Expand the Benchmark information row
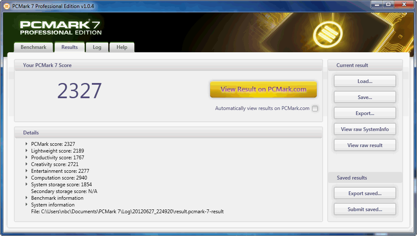Screen dimensions: 417x236 pos(27,198)
